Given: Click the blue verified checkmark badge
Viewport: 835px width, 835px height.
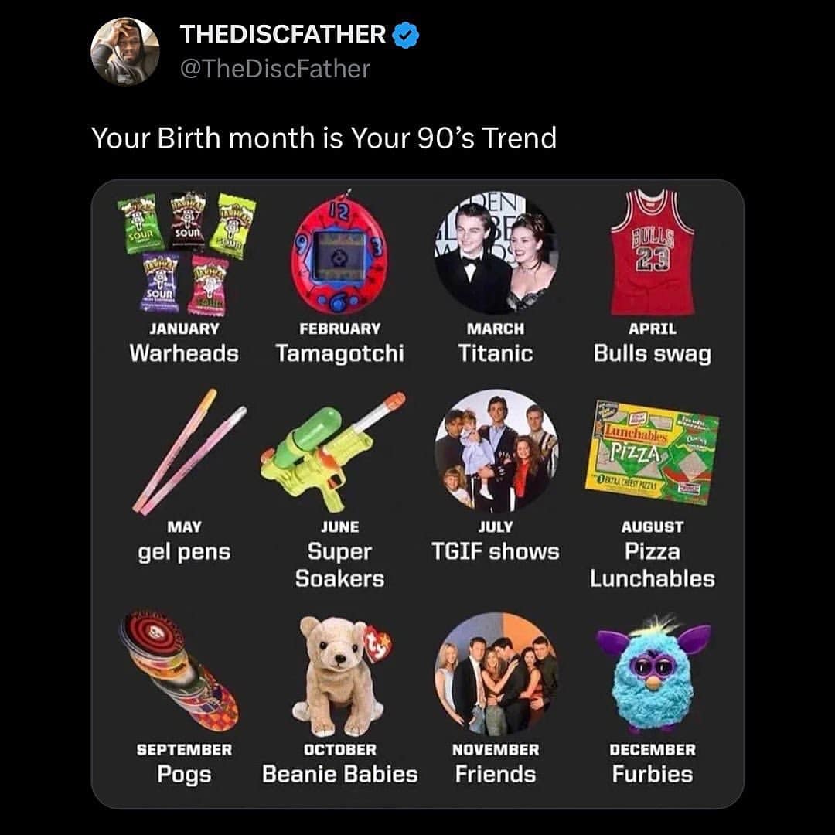Looking at the screenshot, I should click(406, 35).
